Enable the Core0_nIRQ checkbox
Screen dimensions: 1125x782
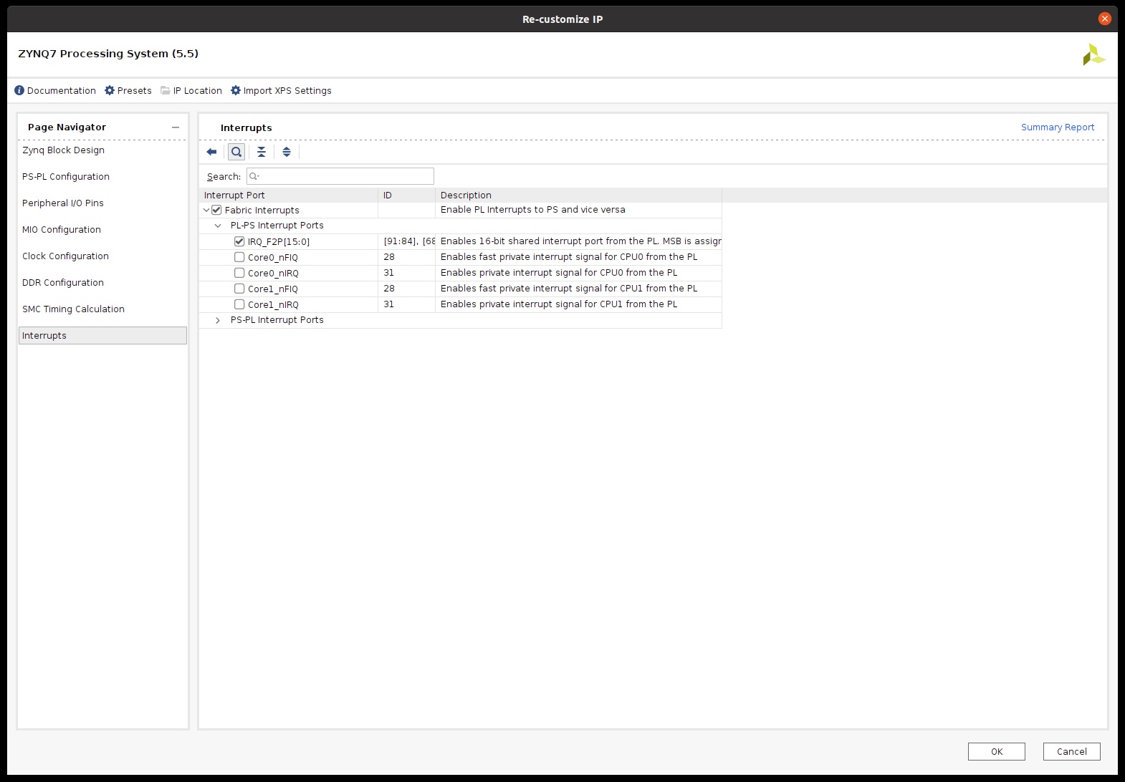pos(239,273)
